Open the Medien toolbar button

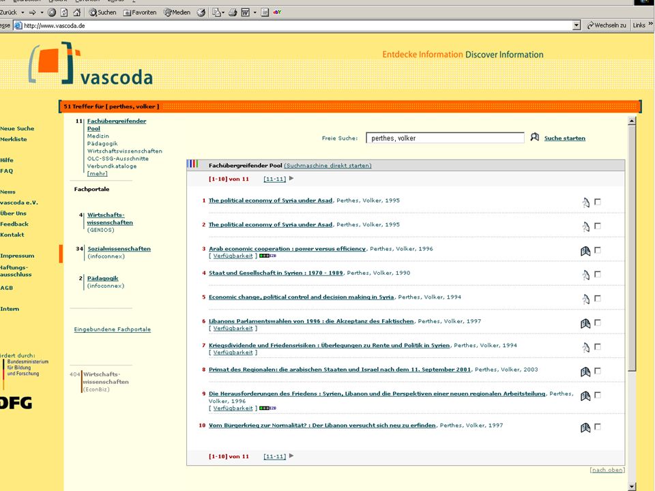click(x=177, y=12)
